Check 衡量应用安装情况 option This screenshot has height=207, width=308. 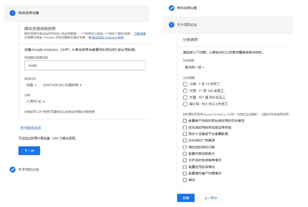(185, 167)
